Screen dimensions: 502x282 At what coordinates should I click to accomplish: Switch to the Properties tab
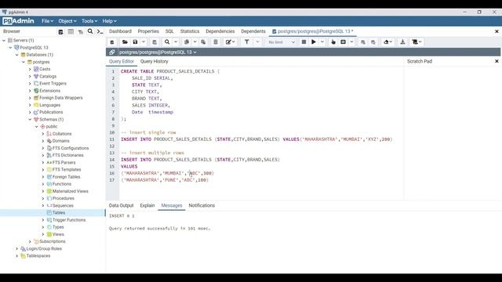(148, 31)
